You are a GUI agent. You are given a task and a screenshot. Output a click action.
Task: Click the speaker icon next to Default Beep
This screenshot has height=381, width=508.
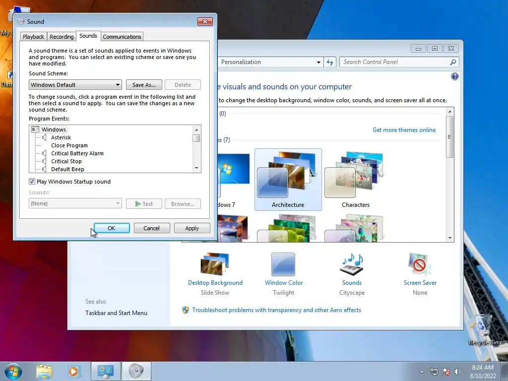click(44, 169)
